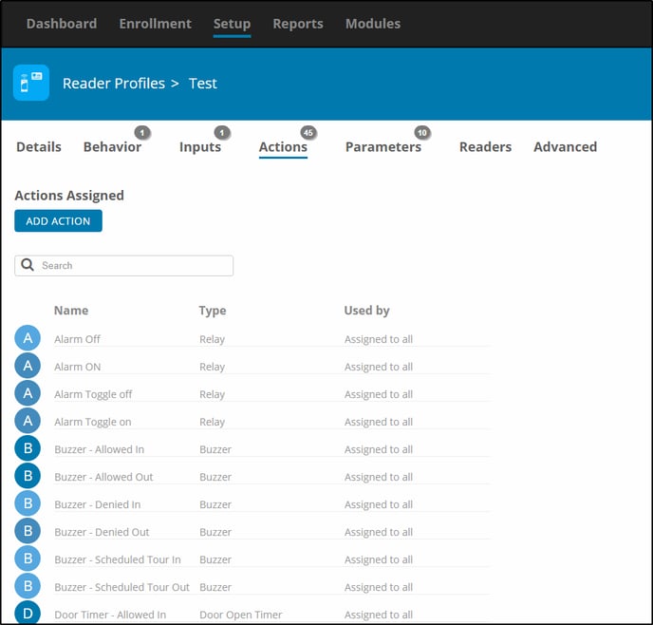Image resolution: width=653 pixels, height=625 pixels.
Task: Select the Alarm Toggle off action name
Action: pos(93,394)
